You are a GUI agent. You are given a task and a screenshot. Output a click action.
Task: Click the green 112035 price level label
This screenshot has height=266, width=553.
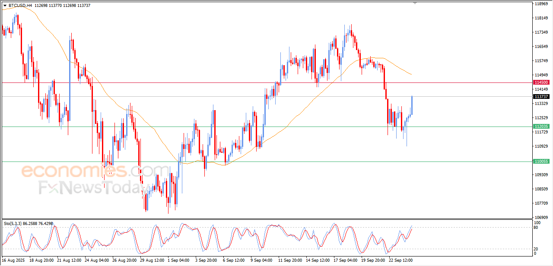[541, 126]
